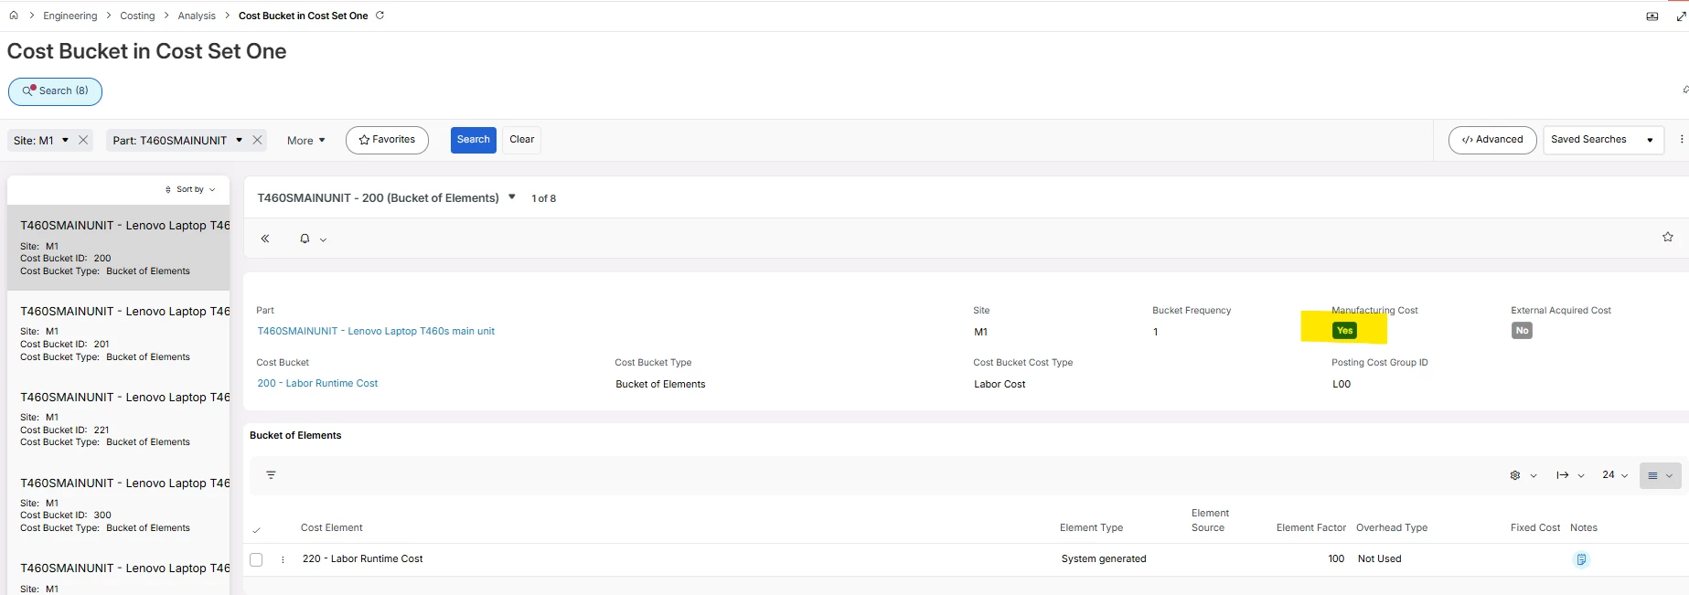The width and height of the screenshot is (1689, 595).
Task: Toggle the select-all rows checkmark header
Action: (x=256, y=529)
